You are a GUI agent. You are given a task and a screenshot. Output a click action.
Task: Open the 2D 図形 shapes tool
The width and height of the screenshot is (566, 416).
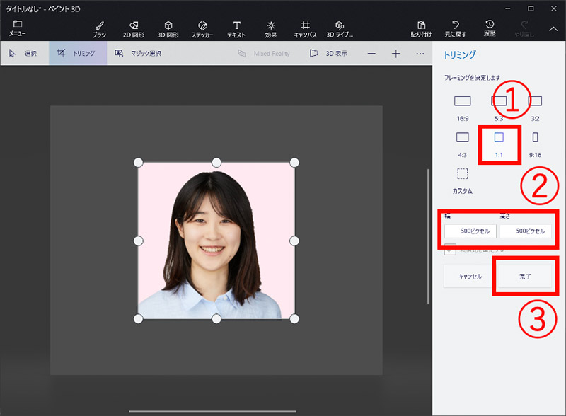pyautogui.click(x=134, y=28)
